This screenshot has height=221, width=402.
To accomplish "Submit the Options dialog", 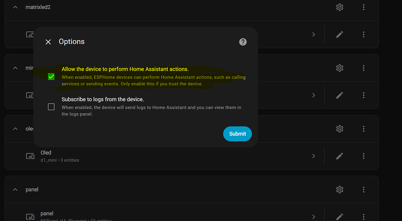I will [x=238, y=134].
